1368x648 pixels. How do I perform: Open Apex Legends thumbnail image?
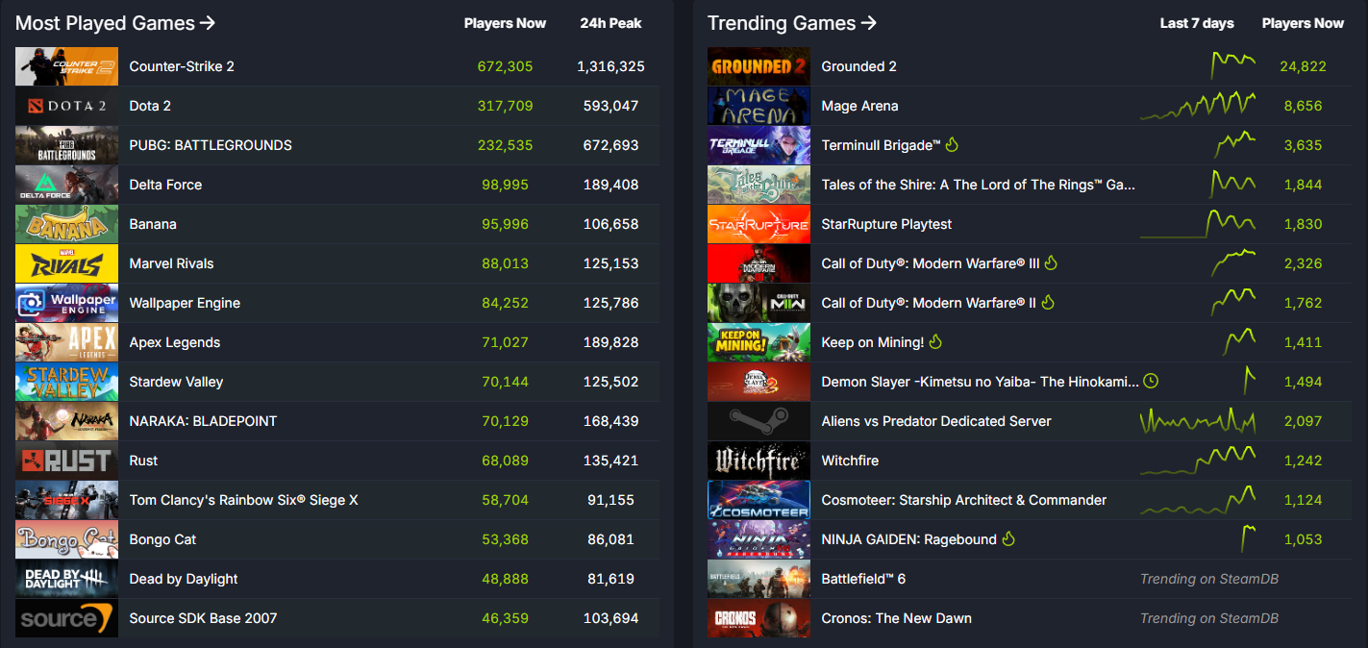(66, 342)
